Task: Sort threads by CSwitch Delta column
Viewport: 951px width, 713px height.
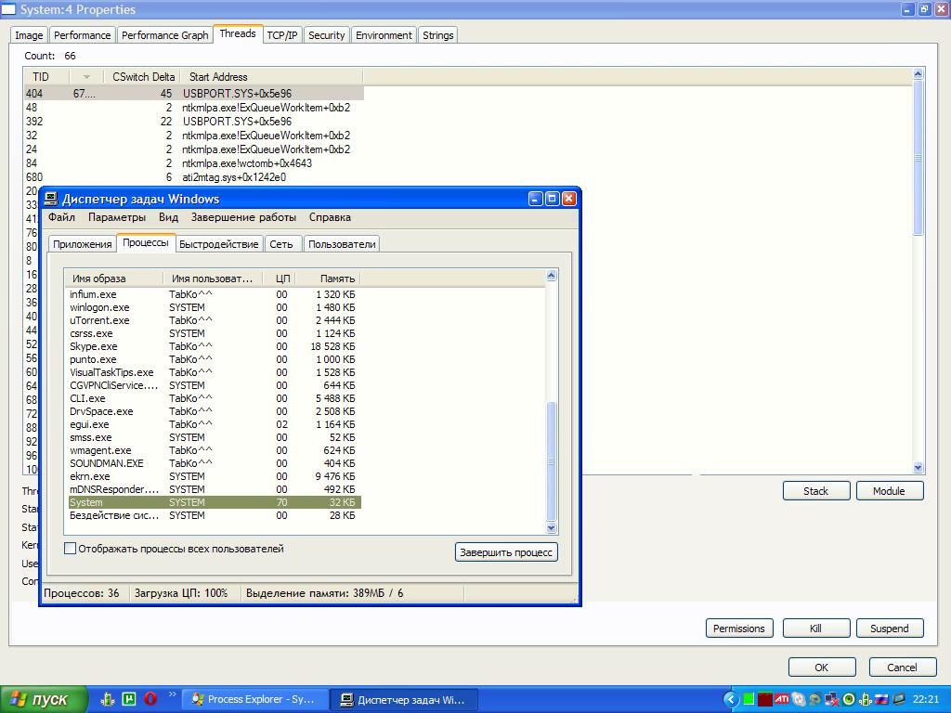Action: (141, 77)
